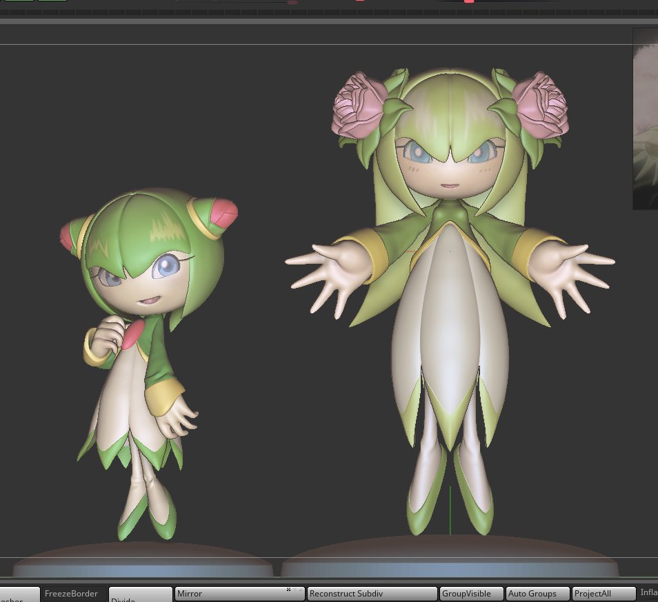Click the small corner icon on the Mirror button
658x602 pixels.
pos(290,590)
